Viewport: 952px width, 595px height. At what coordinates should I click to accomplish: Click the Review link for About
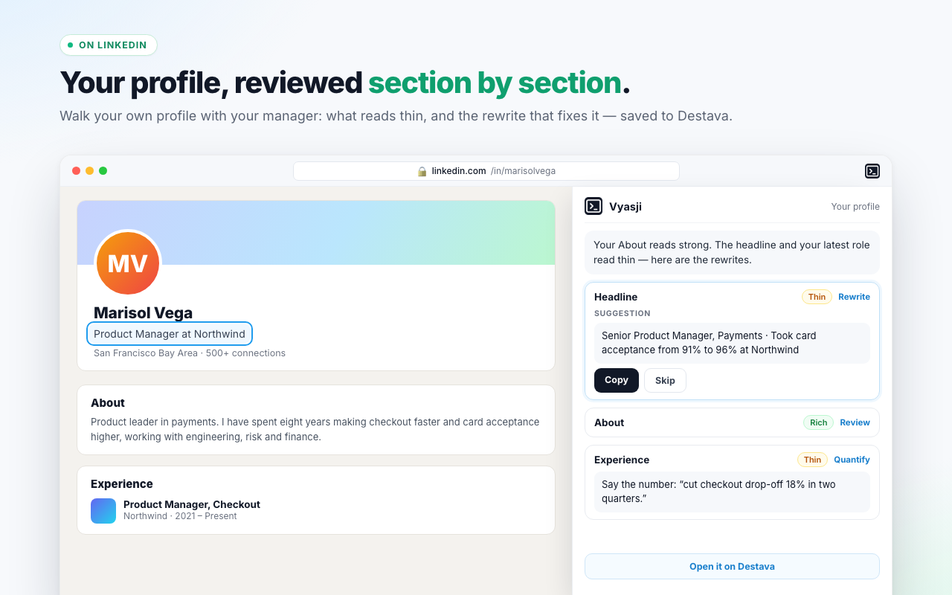855,422
